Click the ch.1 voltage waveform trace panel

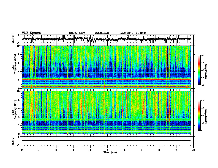(x=107, y=39)
